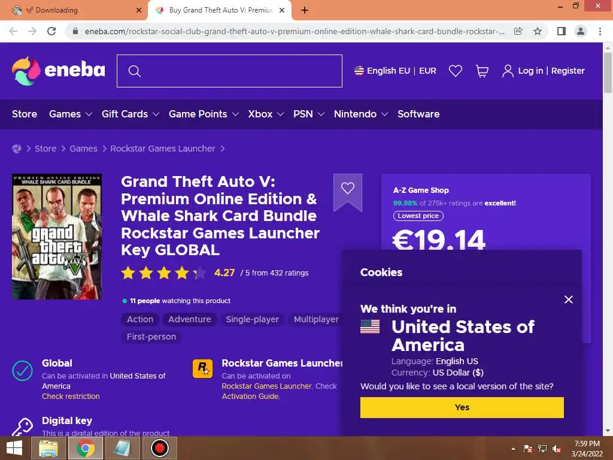Expand the Xbox menu
The width and height of the screenshot is (613, 460).
265,114
